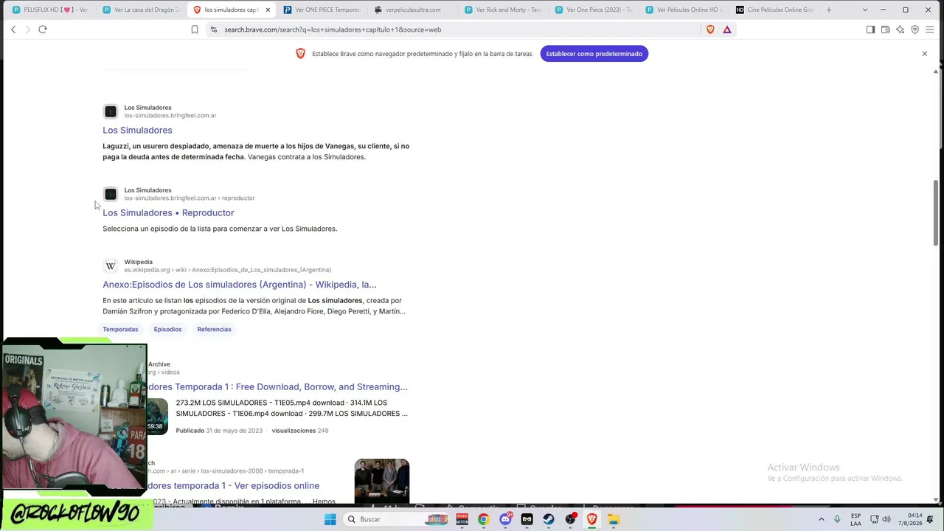Bookmark this page with the bookmark icon
The width and height of the screenshot is (944, 531).
pos(195,29)
